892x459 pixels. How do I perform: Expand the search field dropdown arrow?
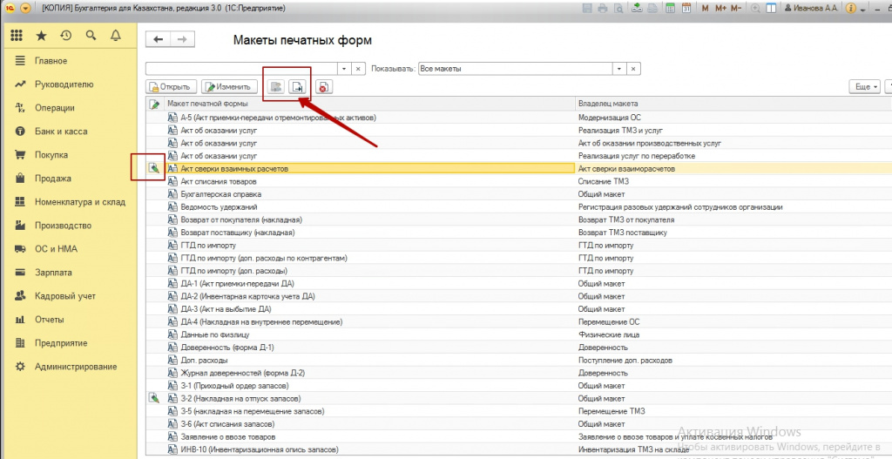[344, 68]
